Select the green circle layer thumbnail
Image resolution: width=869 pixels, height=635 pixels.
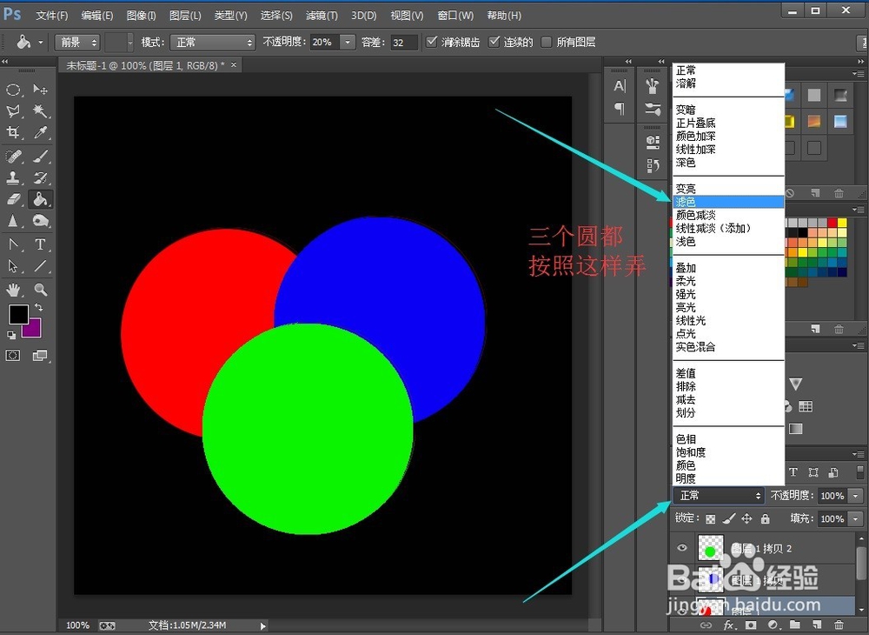pos(711,549)
